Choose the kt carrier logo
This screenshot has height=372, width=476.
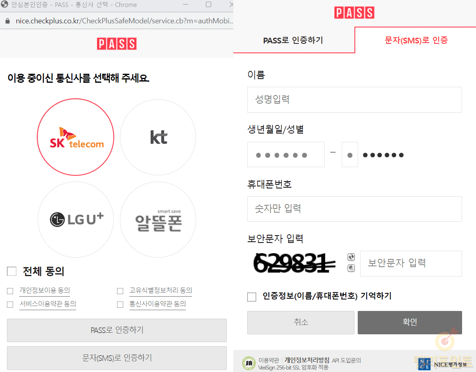point(158,137)
